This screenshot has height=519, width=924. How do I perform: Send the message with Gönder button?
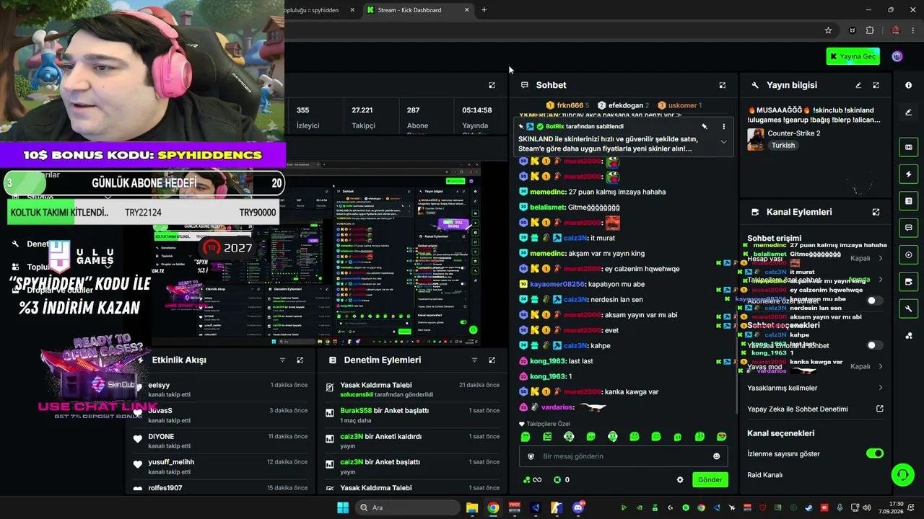point(710,479)
